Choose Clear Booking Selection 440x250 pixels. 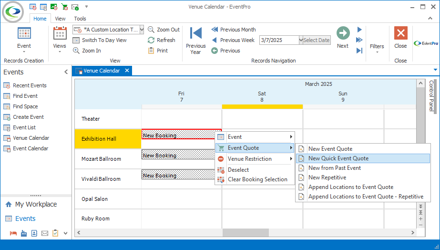(255, 179)
